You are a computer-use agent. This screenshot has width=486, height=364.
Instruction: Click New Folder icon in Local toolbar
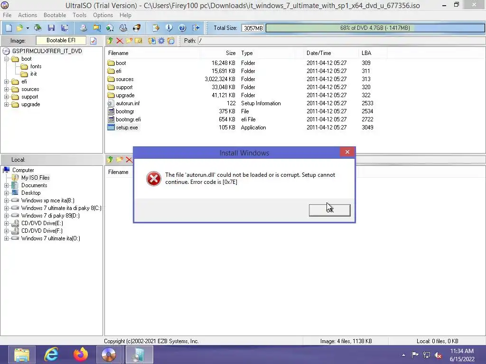120,160
